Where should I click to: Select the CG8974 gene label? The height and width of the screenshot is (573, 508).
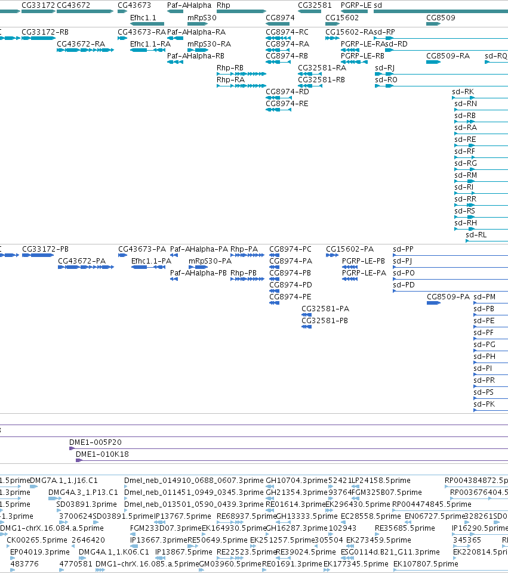280,18
